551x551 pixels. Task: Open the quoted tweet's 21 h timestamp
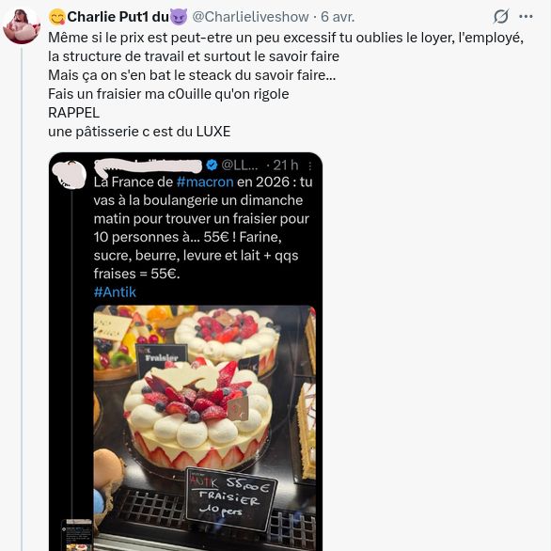pos(286,165)
